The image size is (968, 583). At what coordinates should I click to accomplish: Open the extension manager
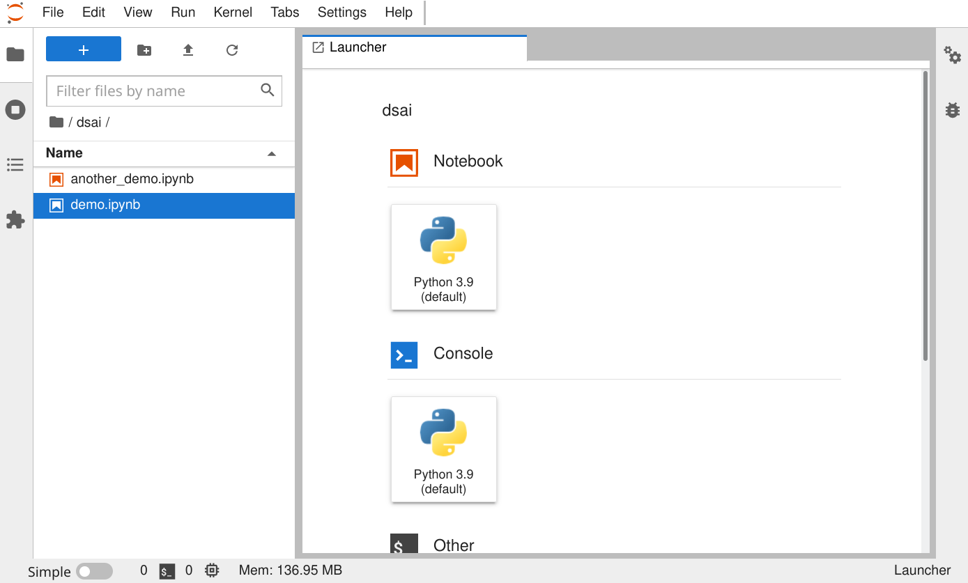click(15, 219)
